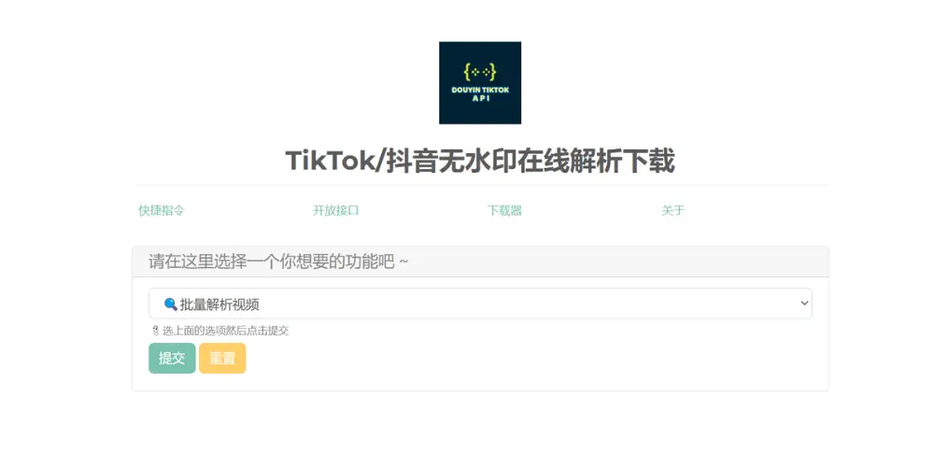Open the 关于 page link
The image size is (934, 467).
(x=673, y=210)
